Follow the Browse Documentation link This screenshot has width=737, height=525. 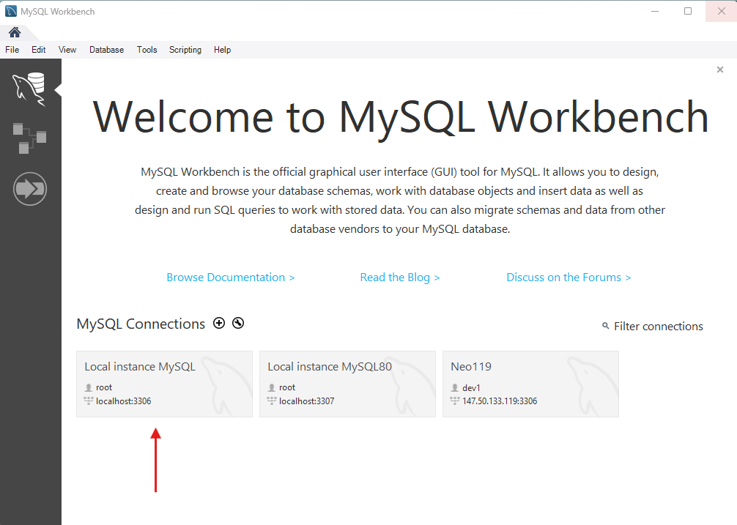pyautogui.click(x=230, y=278)
